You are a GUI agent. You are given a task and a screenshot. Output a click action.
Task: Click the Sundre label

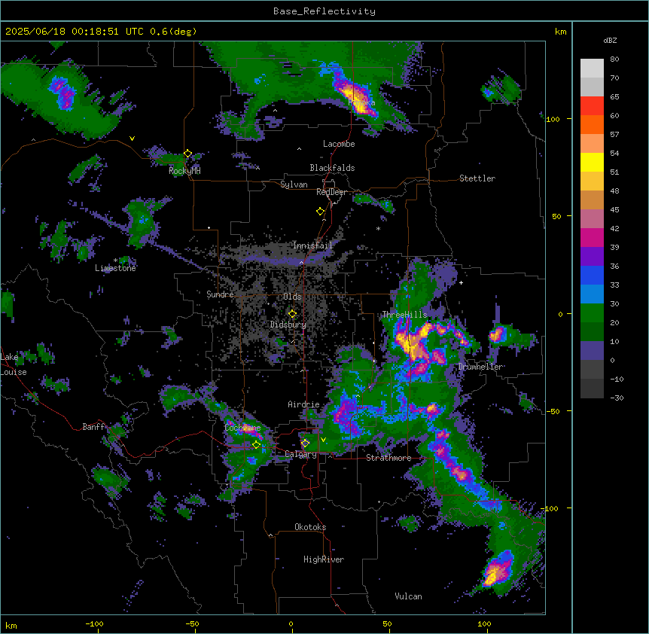pos(220,294)
